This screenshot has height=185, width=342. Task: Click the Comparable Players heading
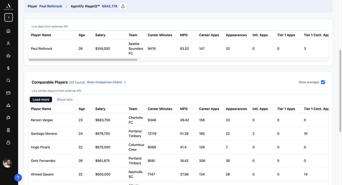pos(50,82)
